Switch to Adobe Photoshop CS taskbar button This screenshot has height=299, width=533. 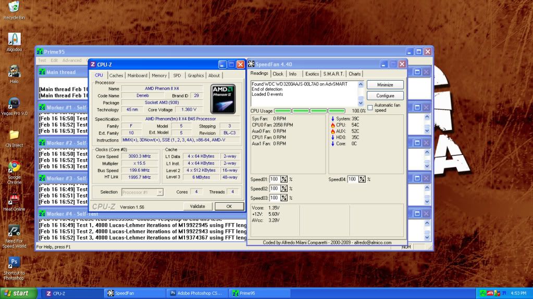click(198, 293)
